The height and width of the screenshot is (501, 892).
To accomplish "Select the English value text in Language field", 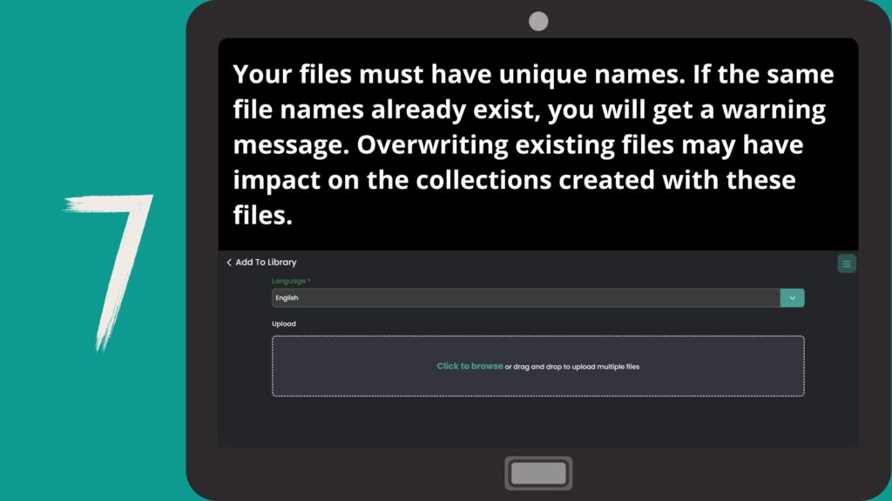I will [287, 298].
